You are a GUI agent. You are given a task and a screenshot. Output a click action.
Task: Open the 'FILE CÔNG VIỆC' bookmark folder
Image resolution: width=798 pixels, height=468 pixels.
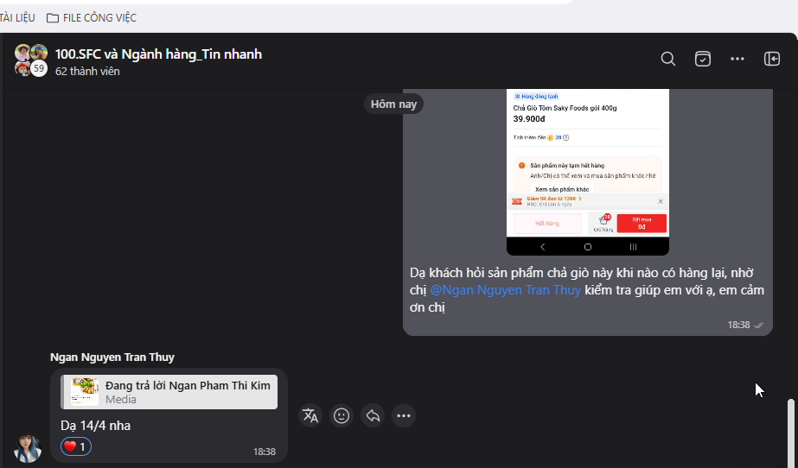coord(92,18)
